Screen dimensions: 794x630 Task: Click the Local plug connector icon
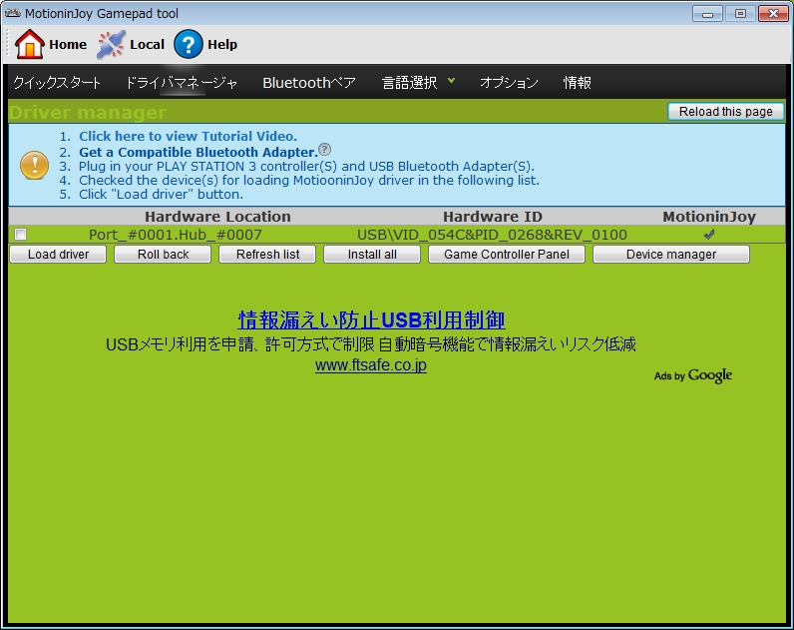(x=111, y=45)
